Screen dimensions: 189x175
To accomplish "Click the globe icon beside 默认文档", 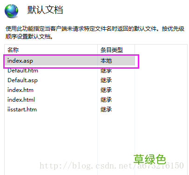I will [11, 11].
